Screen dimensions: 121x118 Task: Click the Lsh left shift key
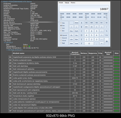(71, 39)
